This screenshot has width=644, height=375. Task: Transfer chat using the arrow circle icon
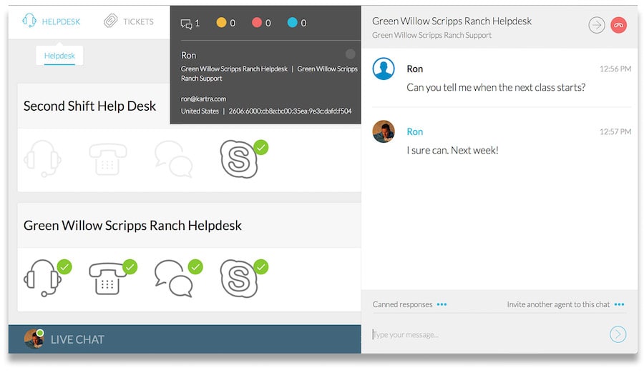(596, 26)
